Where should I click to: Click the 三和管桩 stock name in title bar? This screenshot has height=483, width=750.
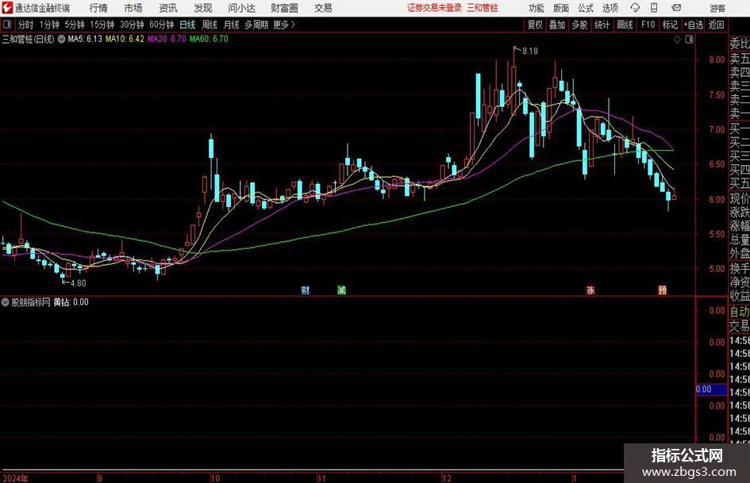(483, 8)
